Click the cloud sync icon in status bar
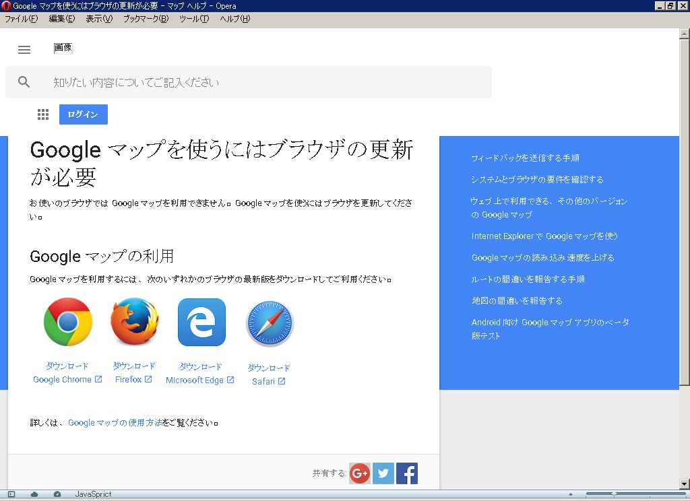The height and width of the screenshot is (501, 690). tap(34, 494)
